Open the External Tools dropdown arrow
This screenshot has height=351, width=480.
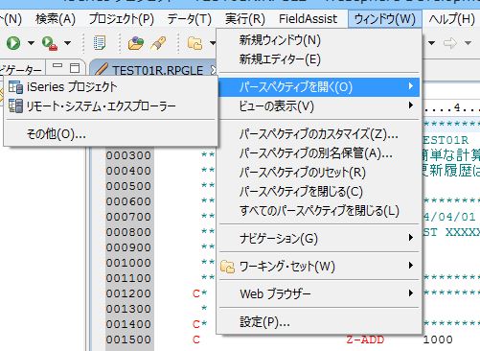67,43
